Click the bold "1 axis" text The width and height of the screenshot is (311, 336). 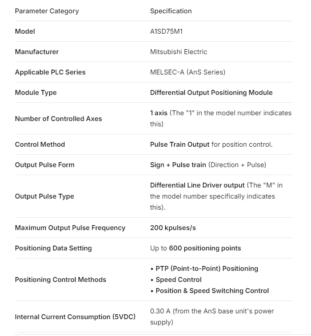tap(159, 113)
